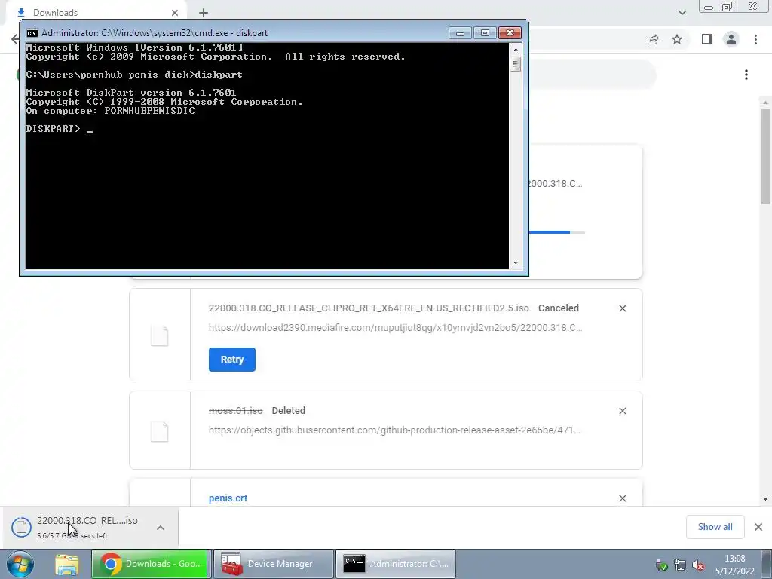Expand options chevron for the downloading iso
Viewport: 772px width, 579px height.
pyautogui.click(x=161, y=528)
